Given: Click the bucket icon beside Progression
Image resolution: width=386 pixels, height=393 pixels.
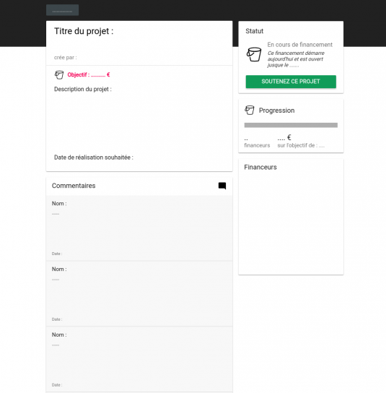Looking at the screenshot, I should (250, 110).
